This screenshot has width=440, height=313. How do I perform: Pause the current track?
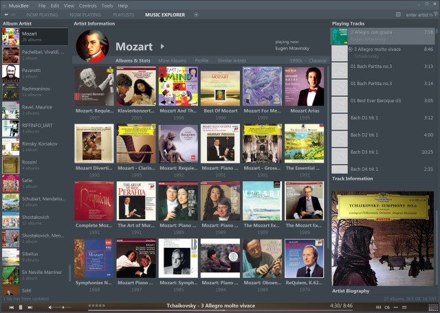(x=21, y=307)
